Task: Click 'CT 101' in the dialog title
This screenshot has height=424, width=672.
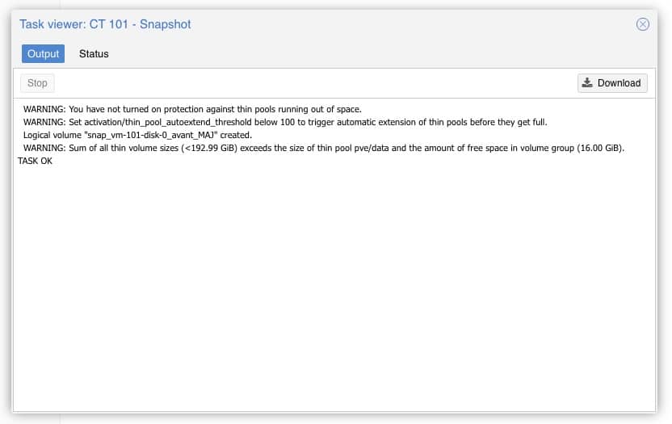Action: [x=109, y=24]
